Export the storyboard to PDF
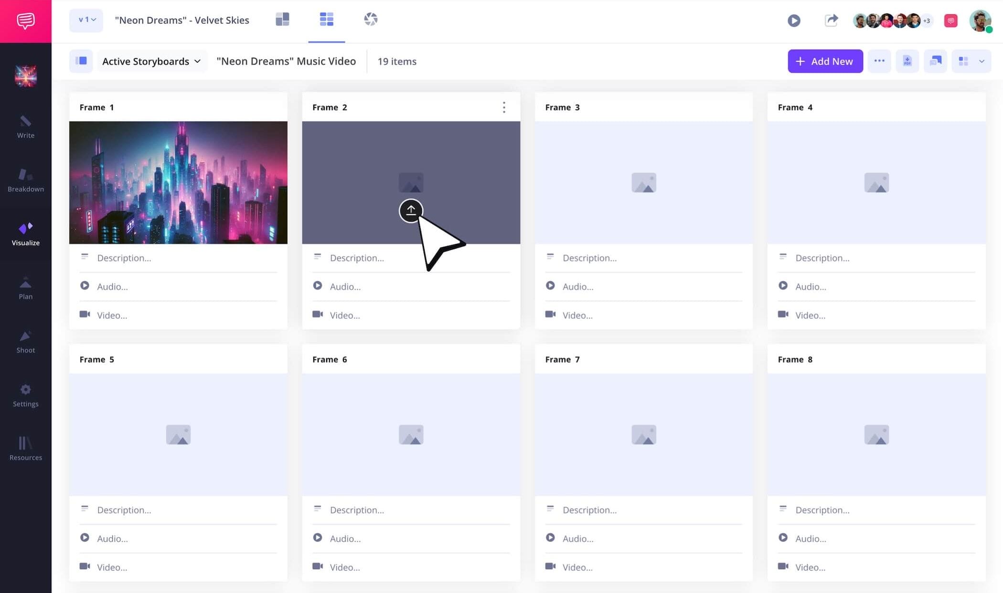 click(907, 61)
